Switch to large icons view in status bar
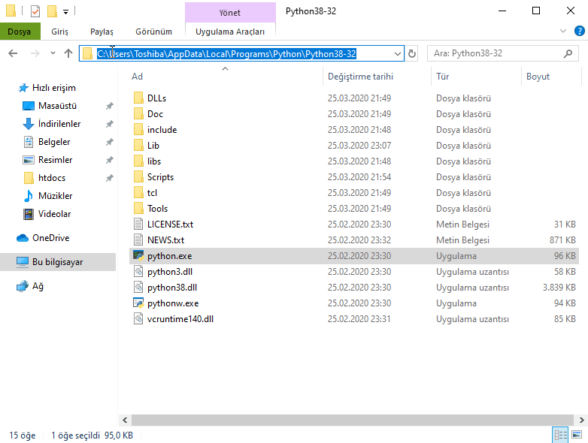This screenshot has height=443, width=588. click(576, 435)
